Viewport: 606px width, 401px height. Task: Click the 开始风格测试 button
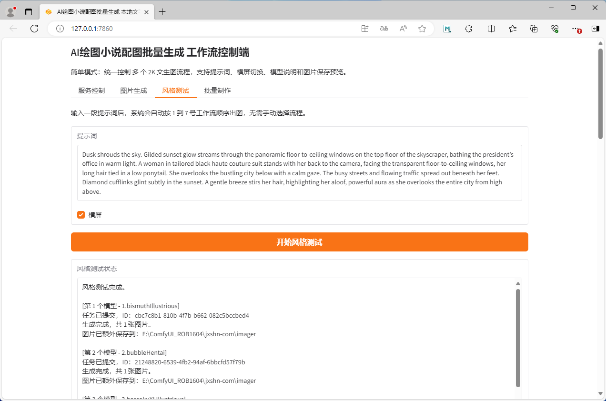[299, 242]
